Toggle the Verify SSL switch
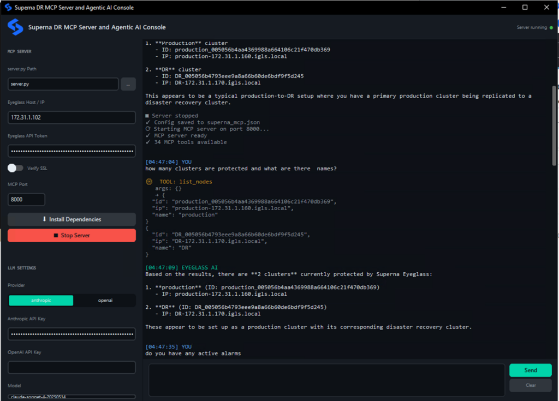The image size is (559, 401). tap(15, 168)
